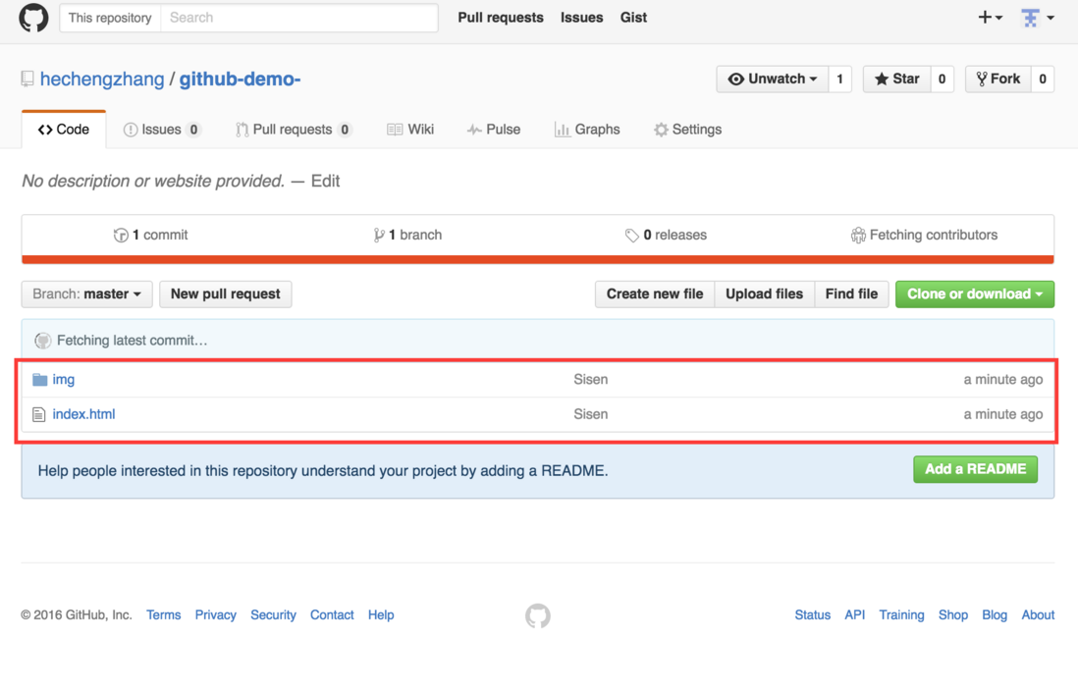Open the Branch: master selector

[86, 294]
